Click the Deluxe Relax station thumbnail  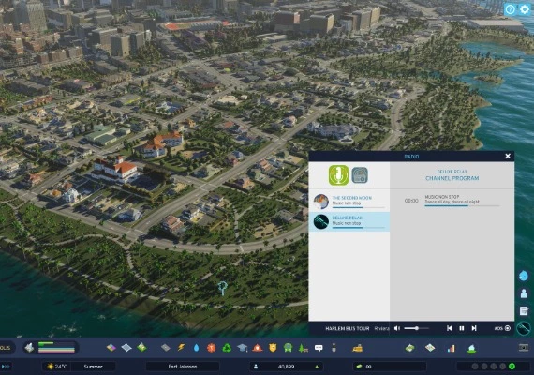320,221
